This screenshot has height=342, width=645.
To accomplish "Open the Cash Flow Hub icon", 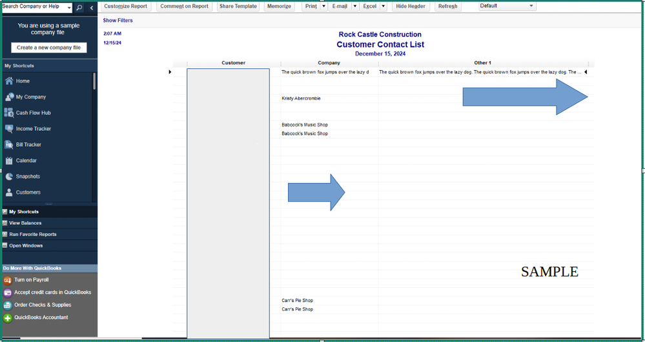I will click(9, 113).
